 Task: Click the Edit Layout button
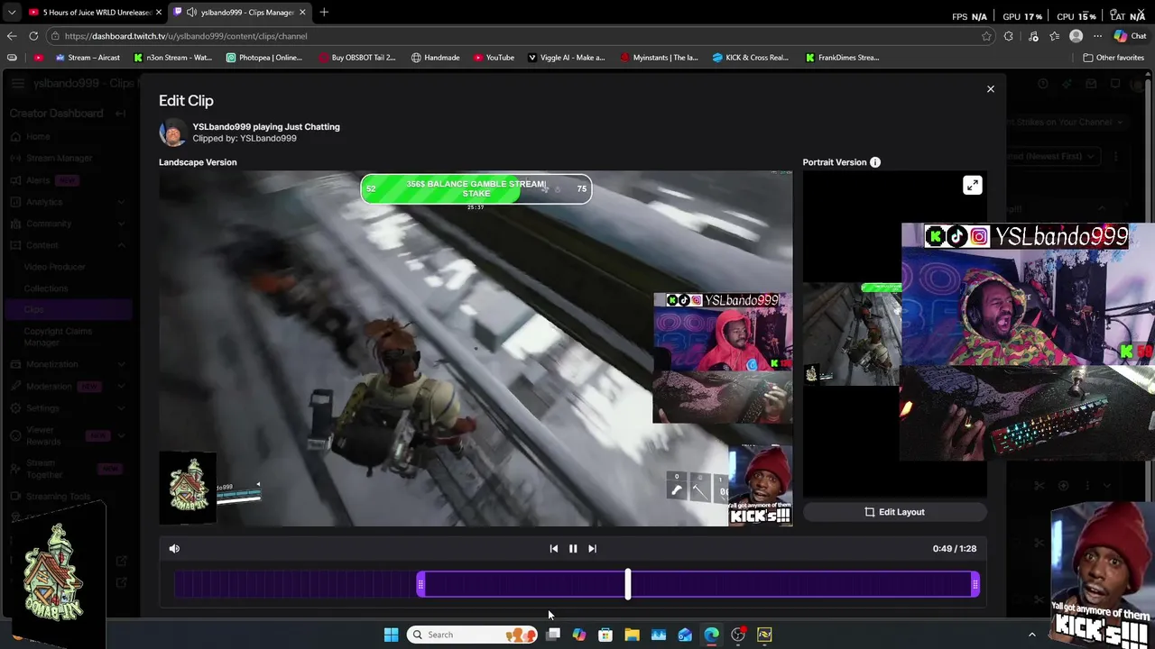[894, 512]
